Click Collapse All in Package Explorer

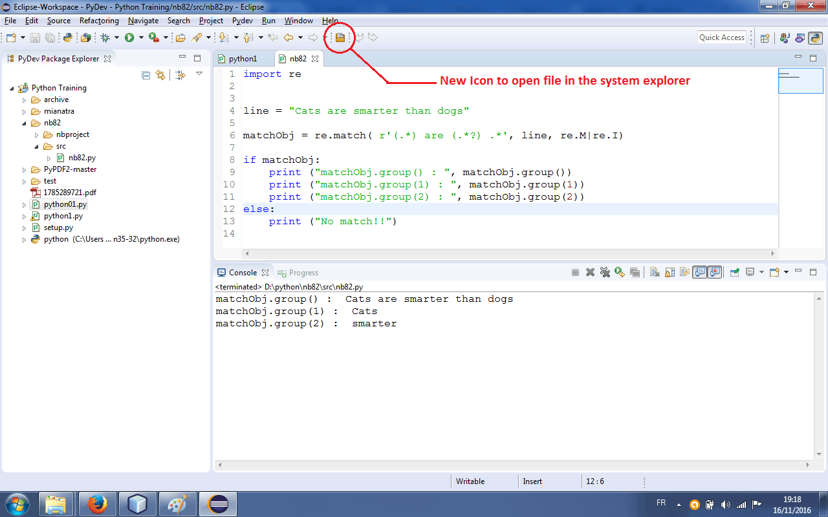click(x=146, y=75)
